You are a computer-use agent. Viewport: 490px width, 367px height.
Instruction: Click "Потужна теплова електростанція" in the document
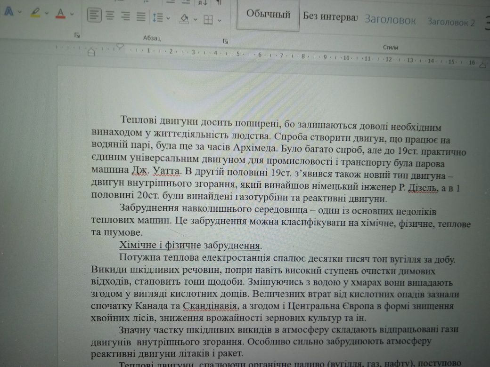(195, 258)
